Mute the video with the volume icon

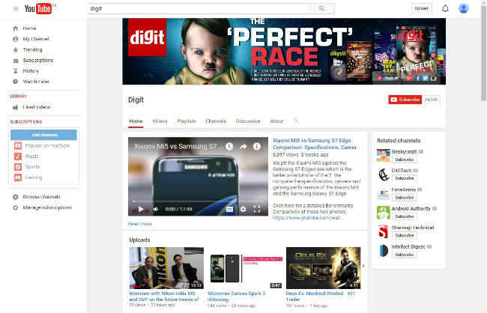point(156,209)
